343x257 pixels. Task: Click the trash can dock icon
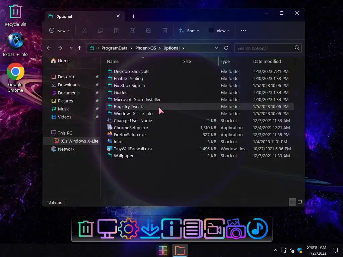(x=86, y=229)
